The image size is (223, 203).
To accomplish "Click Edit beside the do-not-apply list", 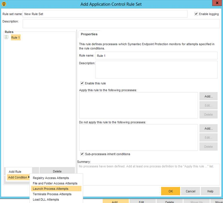I will [209, 138].
